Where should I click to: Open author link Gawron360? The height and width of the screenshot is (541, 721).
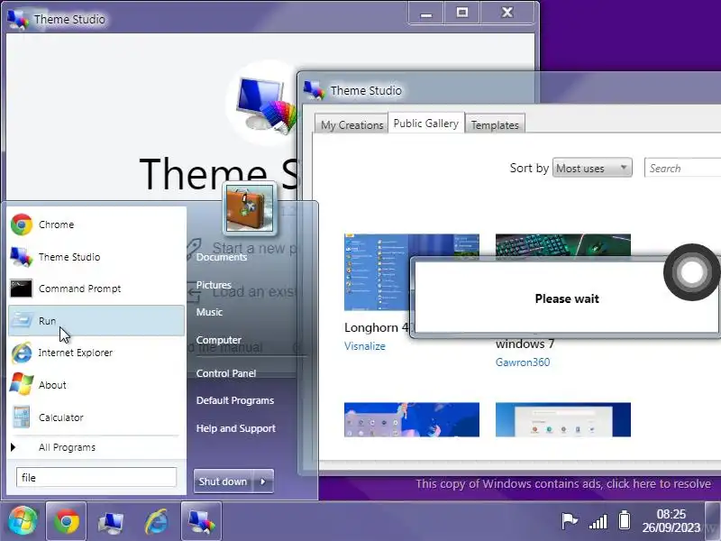523,362
